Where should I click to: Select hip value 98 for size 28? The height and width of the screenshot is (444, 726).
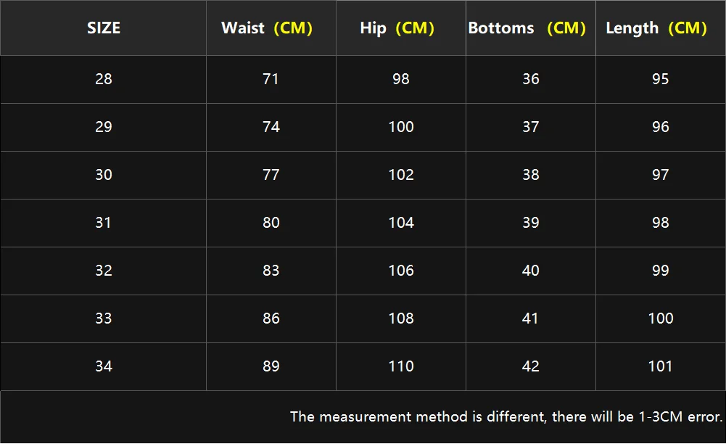tap(401, 79)
